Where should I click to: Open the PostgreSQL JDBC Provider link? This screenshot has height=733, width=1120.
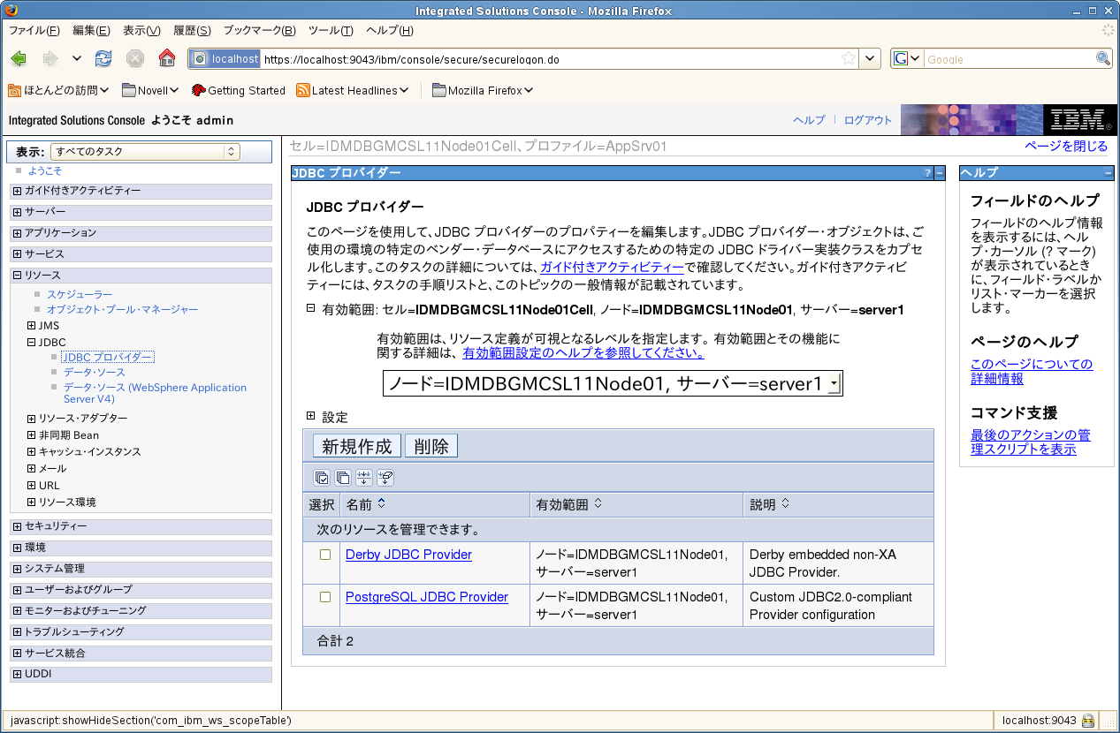(x=427, y=597)
